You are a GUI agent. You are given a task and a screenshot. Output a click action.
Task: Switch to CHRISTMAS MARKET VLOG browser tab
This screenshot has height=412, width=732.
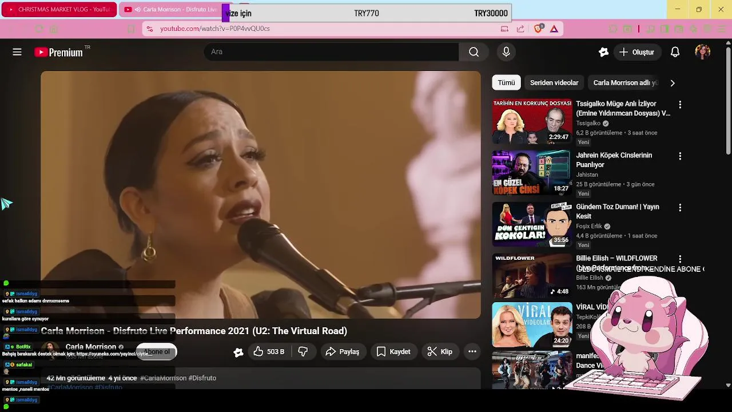59,10
